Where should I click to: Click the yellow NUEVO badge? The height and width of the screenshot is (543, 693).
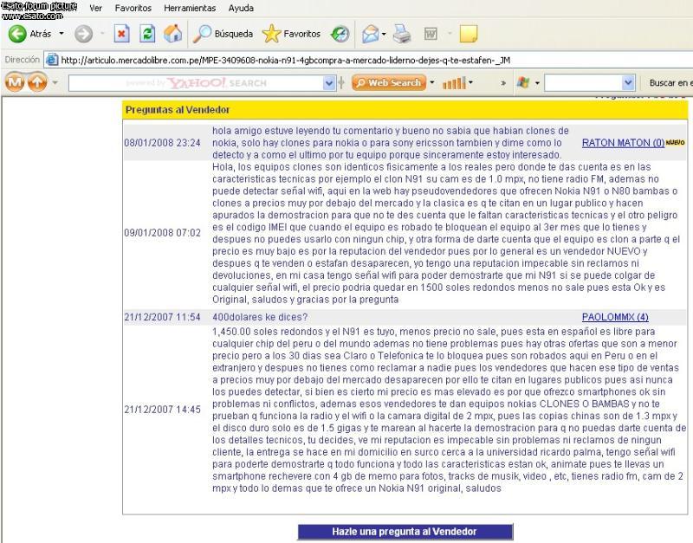pos(676,142)
